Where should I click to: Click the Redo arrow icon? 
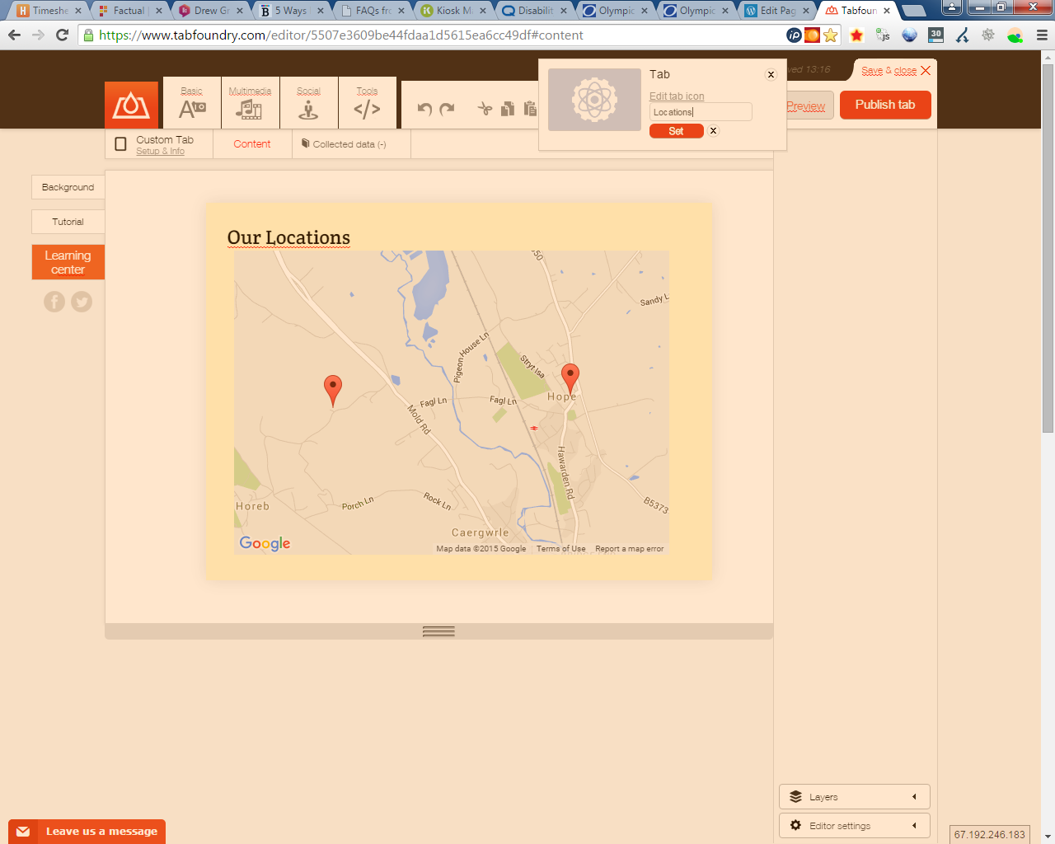pos(447,109)
